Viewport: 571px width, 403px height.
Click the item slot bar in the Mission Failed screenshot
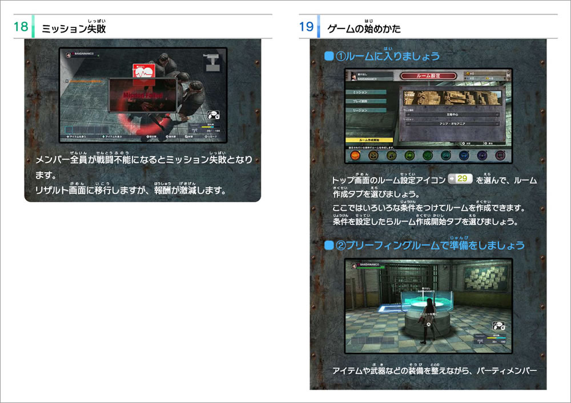click(x=87, y=130)
